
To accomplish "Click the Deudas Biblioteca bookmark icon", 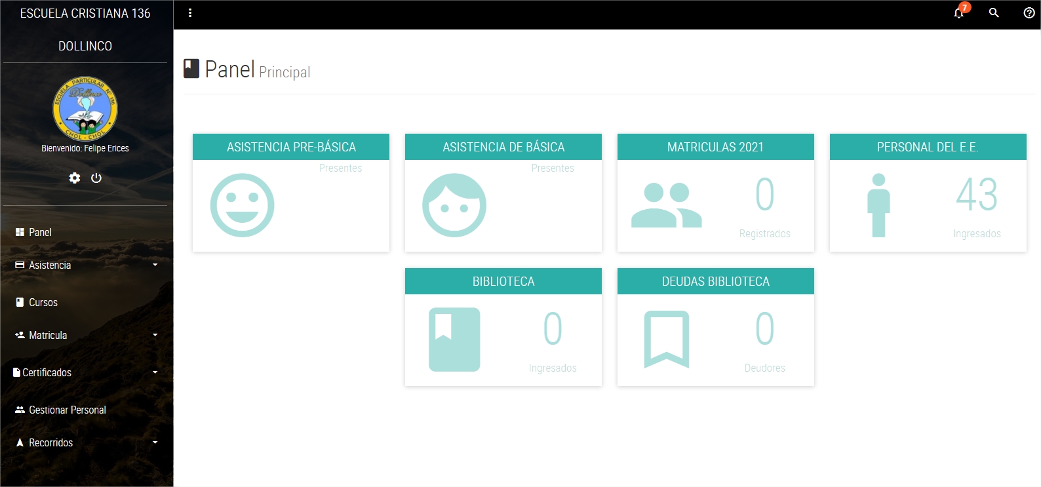I will click(667, 340).
